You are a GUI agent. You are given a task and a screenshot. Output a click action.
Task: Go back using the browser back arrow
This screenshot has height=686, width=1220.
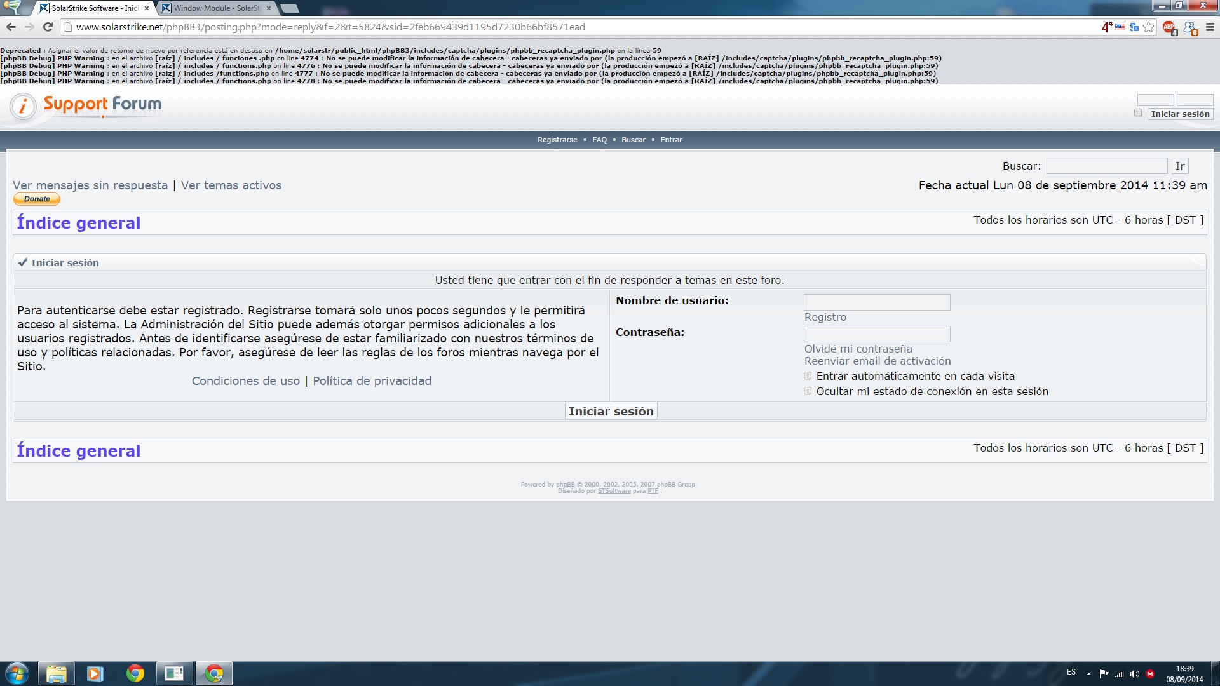click(11, 27)
